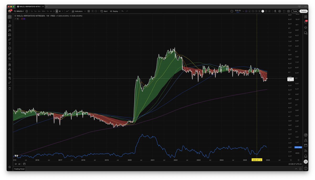
Task: Open alerts panel with red badge
Action: pos(306,22)
